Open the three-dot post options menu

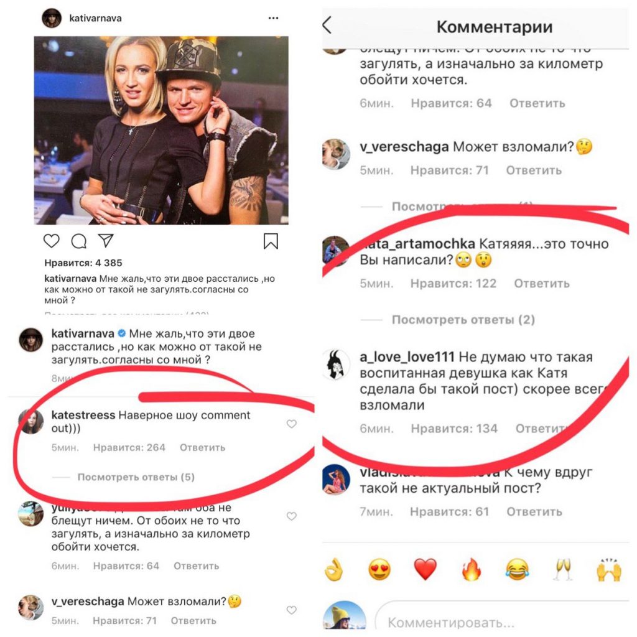point(274,18)
